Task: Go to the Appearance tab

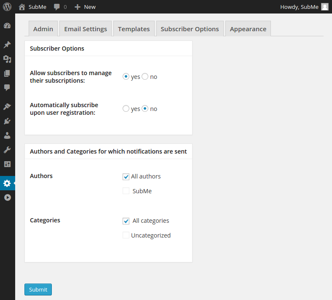Action: pyautogui.click(x=248, y=29)
